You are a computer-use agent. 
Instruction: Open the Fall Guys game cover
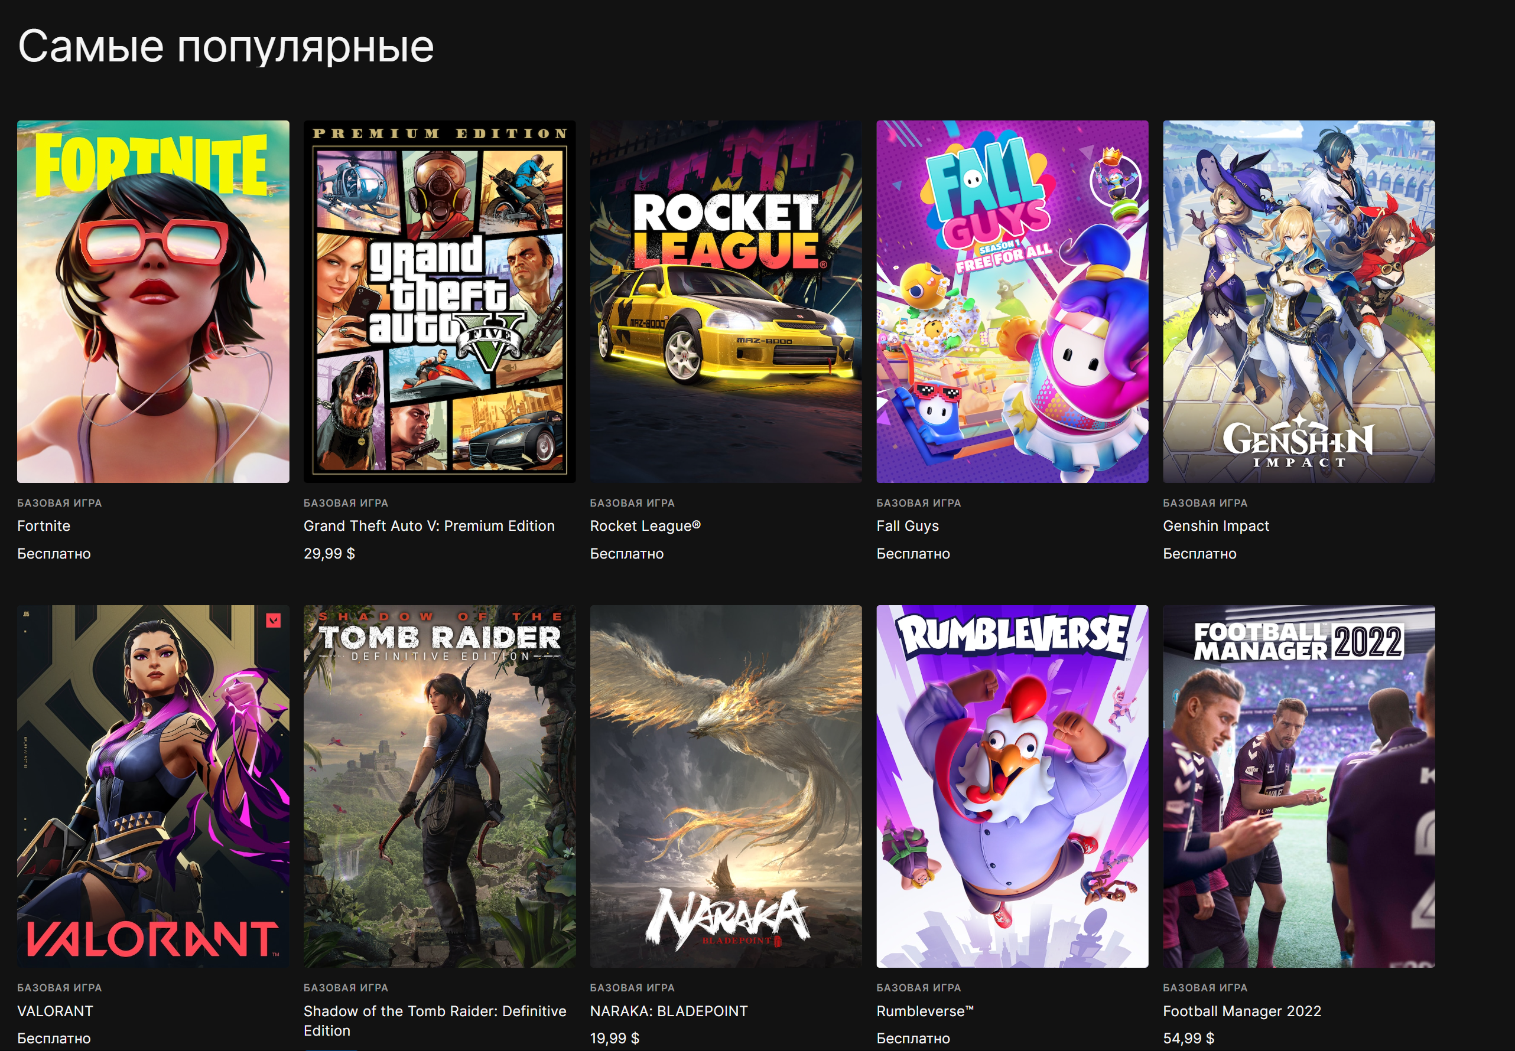click(1012, 301)
